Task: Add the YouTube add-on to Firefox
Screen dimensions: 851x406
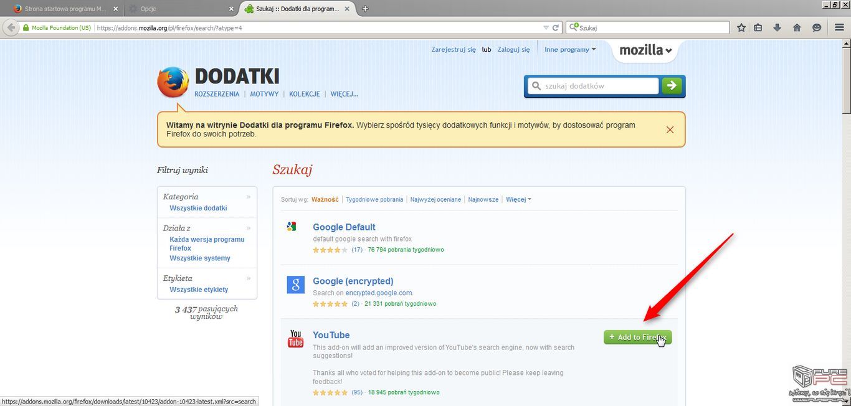Action: 637,337
